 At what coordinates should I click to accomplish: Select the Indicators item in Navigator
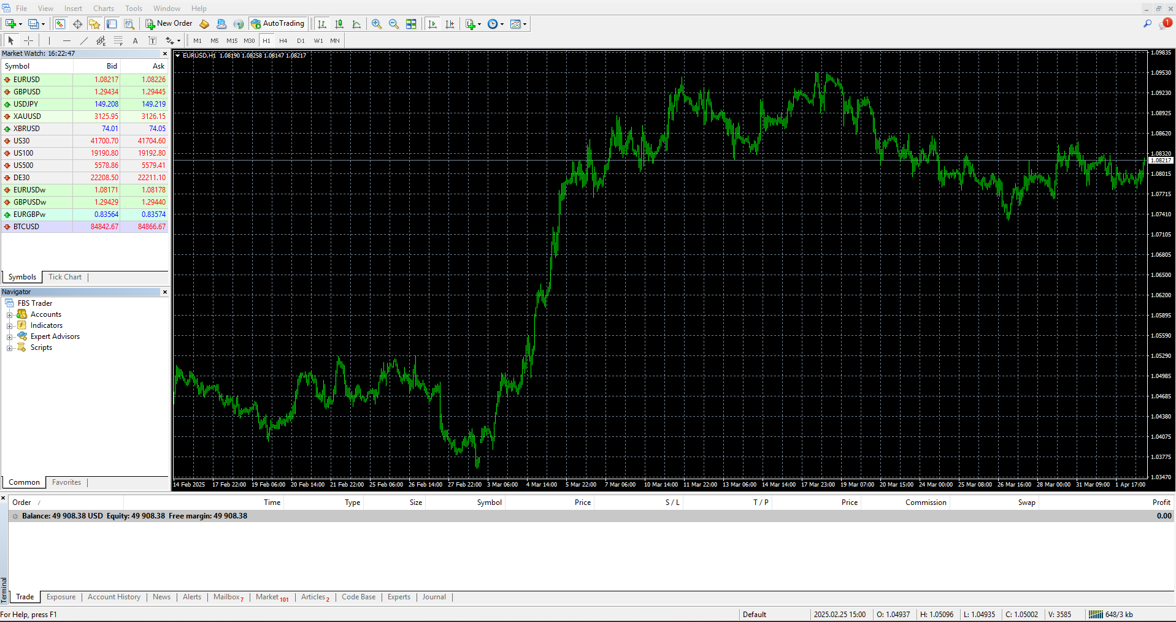47,325
